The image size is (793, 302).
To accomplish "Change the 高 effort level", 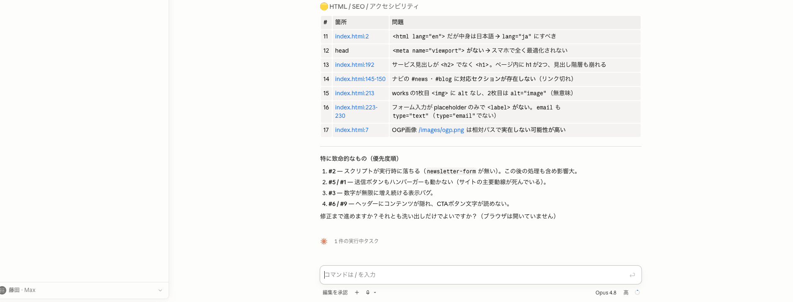I will tap(626, 292).
